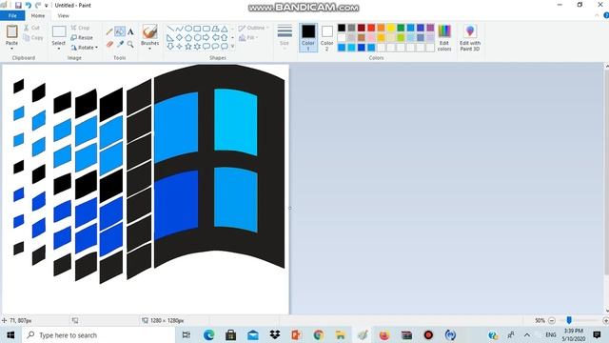Click the zoom slider handle
The width and height of the screenshot is (609, 343).
pos(569,320)
